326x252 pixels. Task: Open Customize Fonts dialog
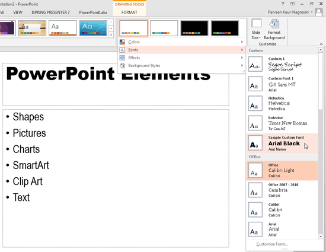point(272,244)
